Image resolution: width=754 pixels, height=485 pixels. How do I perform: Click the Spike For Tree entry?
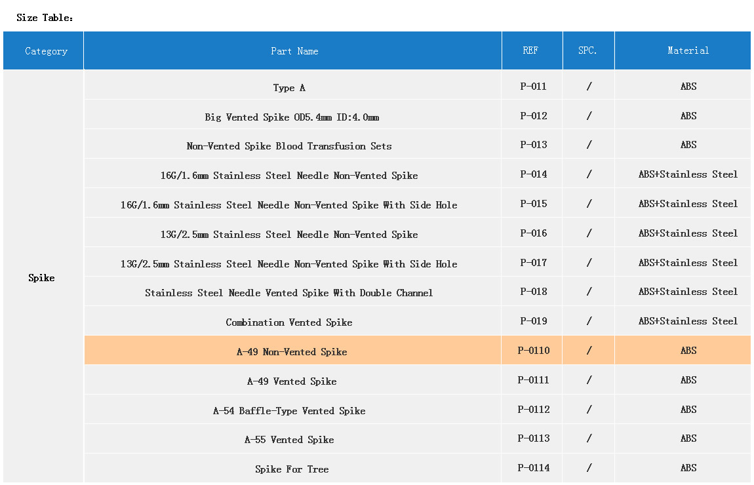292,469
